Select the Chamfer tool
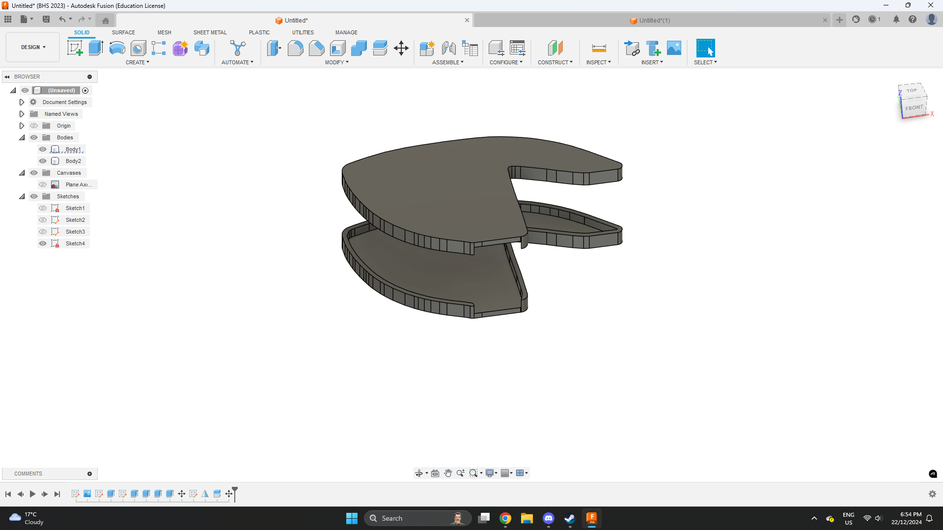The image size is (943, 530). click(x=316, y=48)
